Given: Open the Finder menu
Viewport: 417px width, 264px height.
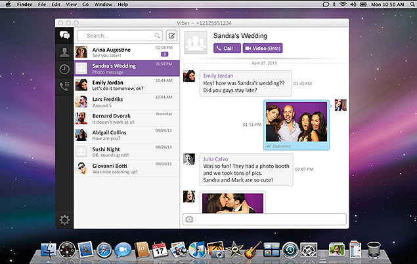Looking at the screenshot, I should click(24, 5).
